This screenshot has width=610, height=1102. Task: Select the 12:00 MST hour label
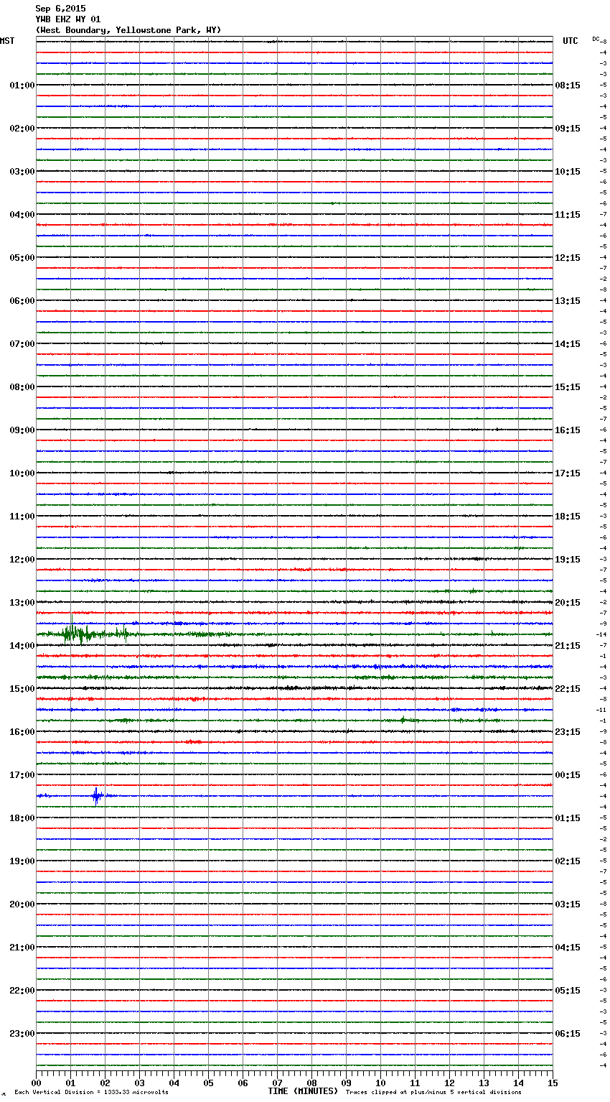tap(22, 560)
